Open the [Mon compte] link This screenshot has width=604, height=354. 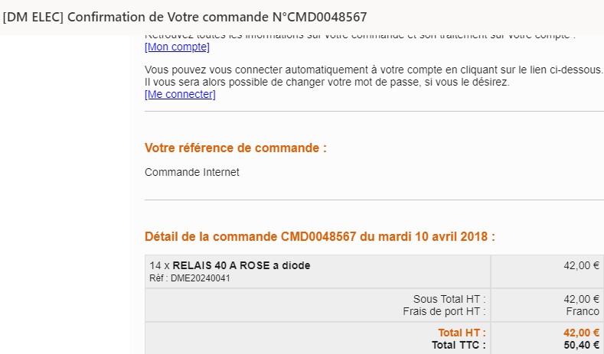[177, 47]
